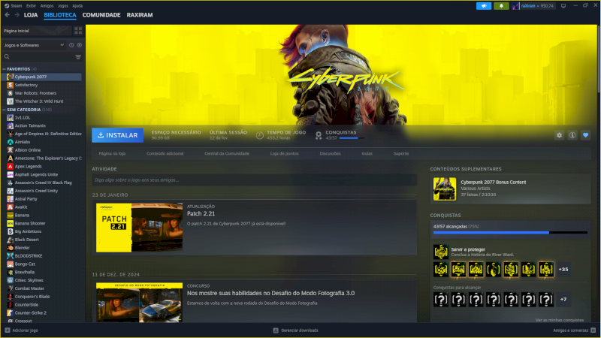
Task: Click achievements progress bar 43/57
Action: pyautogui.click(x=510, y=232)
